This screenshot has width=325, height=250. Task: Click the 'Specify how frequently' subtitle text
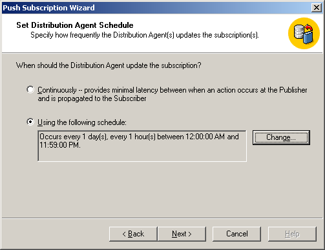tap(145, 35)
